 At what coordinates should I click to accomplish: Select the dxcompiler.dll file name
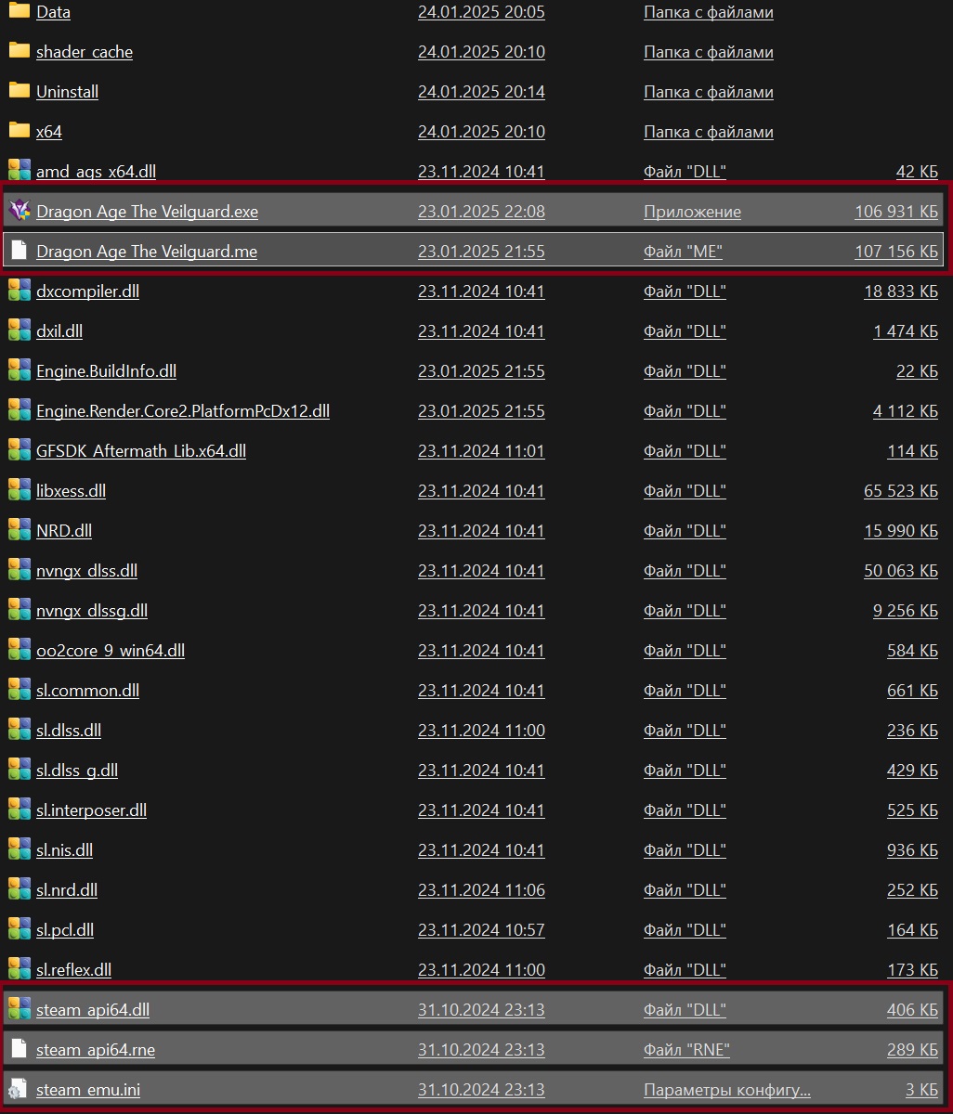click(x=87, y=291)
